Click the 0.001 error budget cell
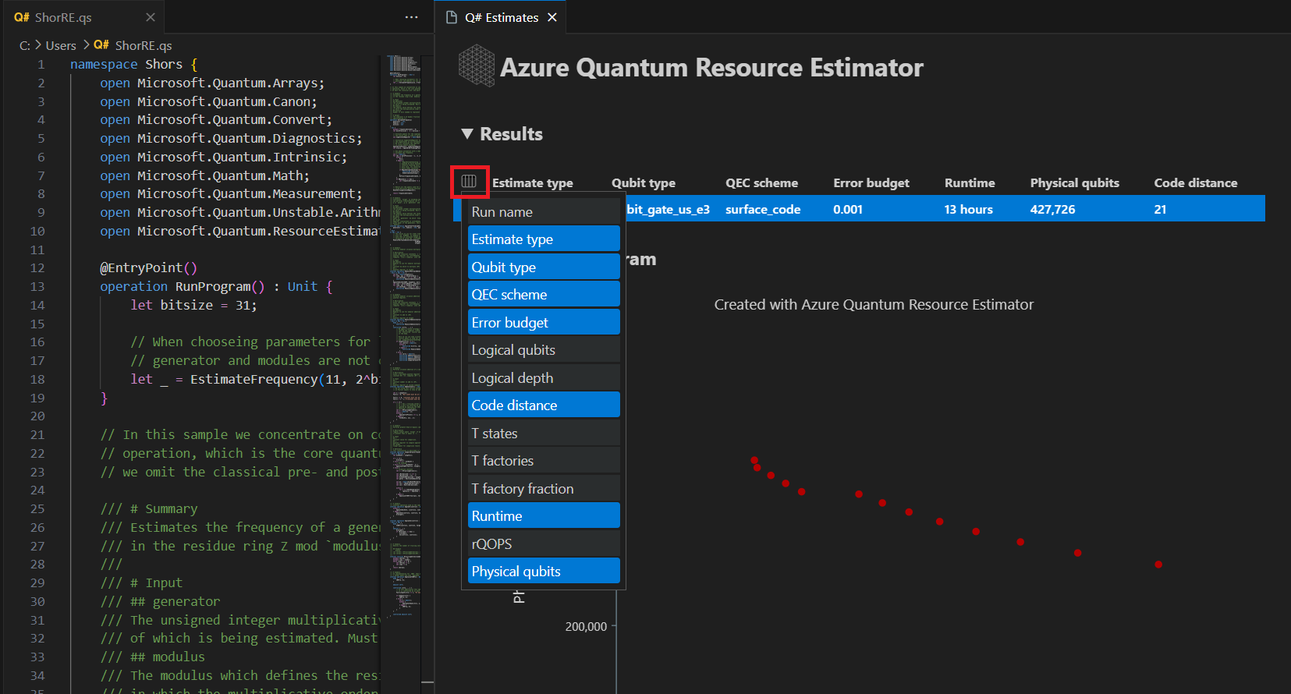The width and height of the screenshot is (1291, 694). tap(848, 209)
